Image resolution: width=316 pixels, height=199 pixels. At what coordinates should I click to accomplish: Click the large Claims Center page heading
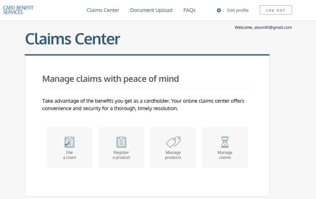click(x=73, y=39)
